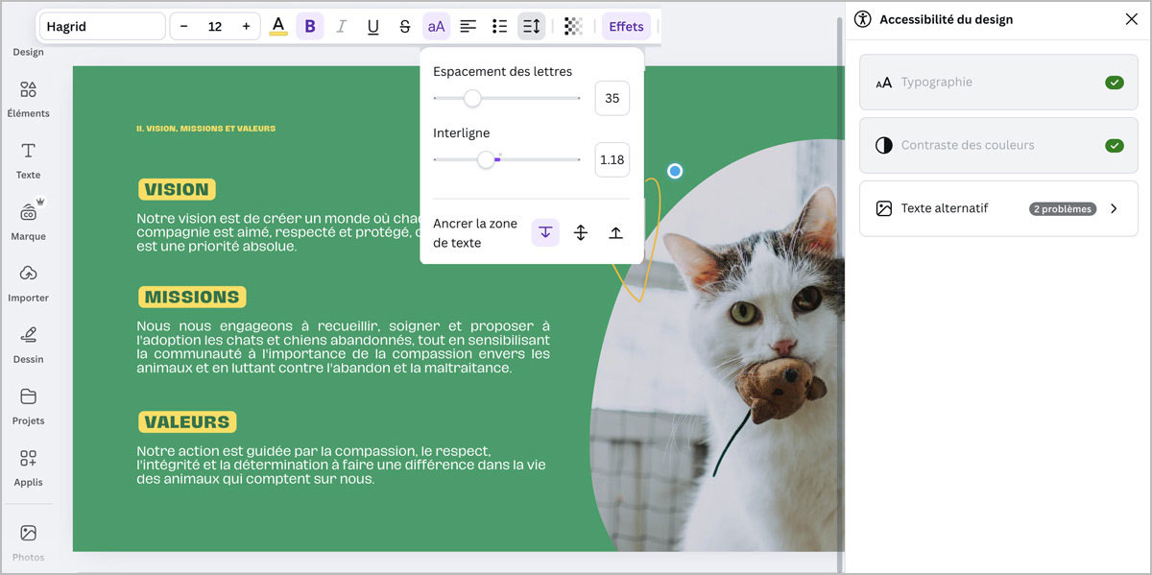This screenshot has height=575, width=1152.
Task: Select the VALEURS heading on the slide
Action: pos(187,421)
